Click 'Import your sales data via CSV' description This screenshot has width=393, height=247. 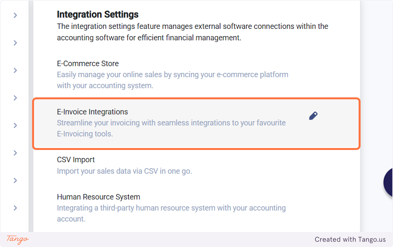[124, 171]
